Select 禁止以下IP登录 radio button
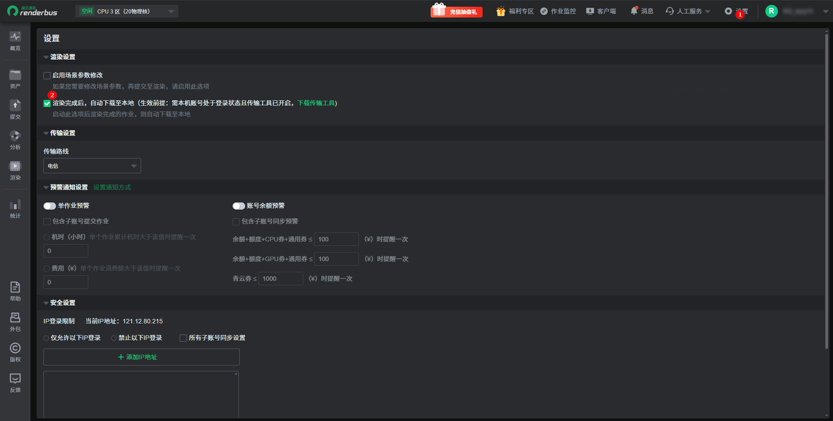 click(114, 338)
